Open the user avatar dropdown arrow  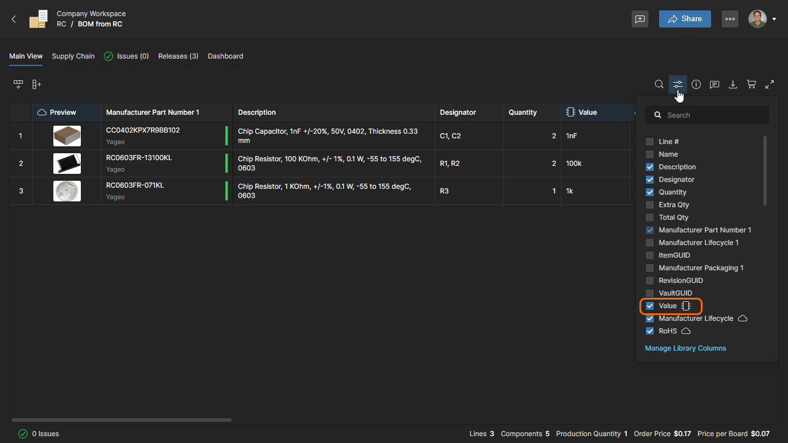point(774,19)
